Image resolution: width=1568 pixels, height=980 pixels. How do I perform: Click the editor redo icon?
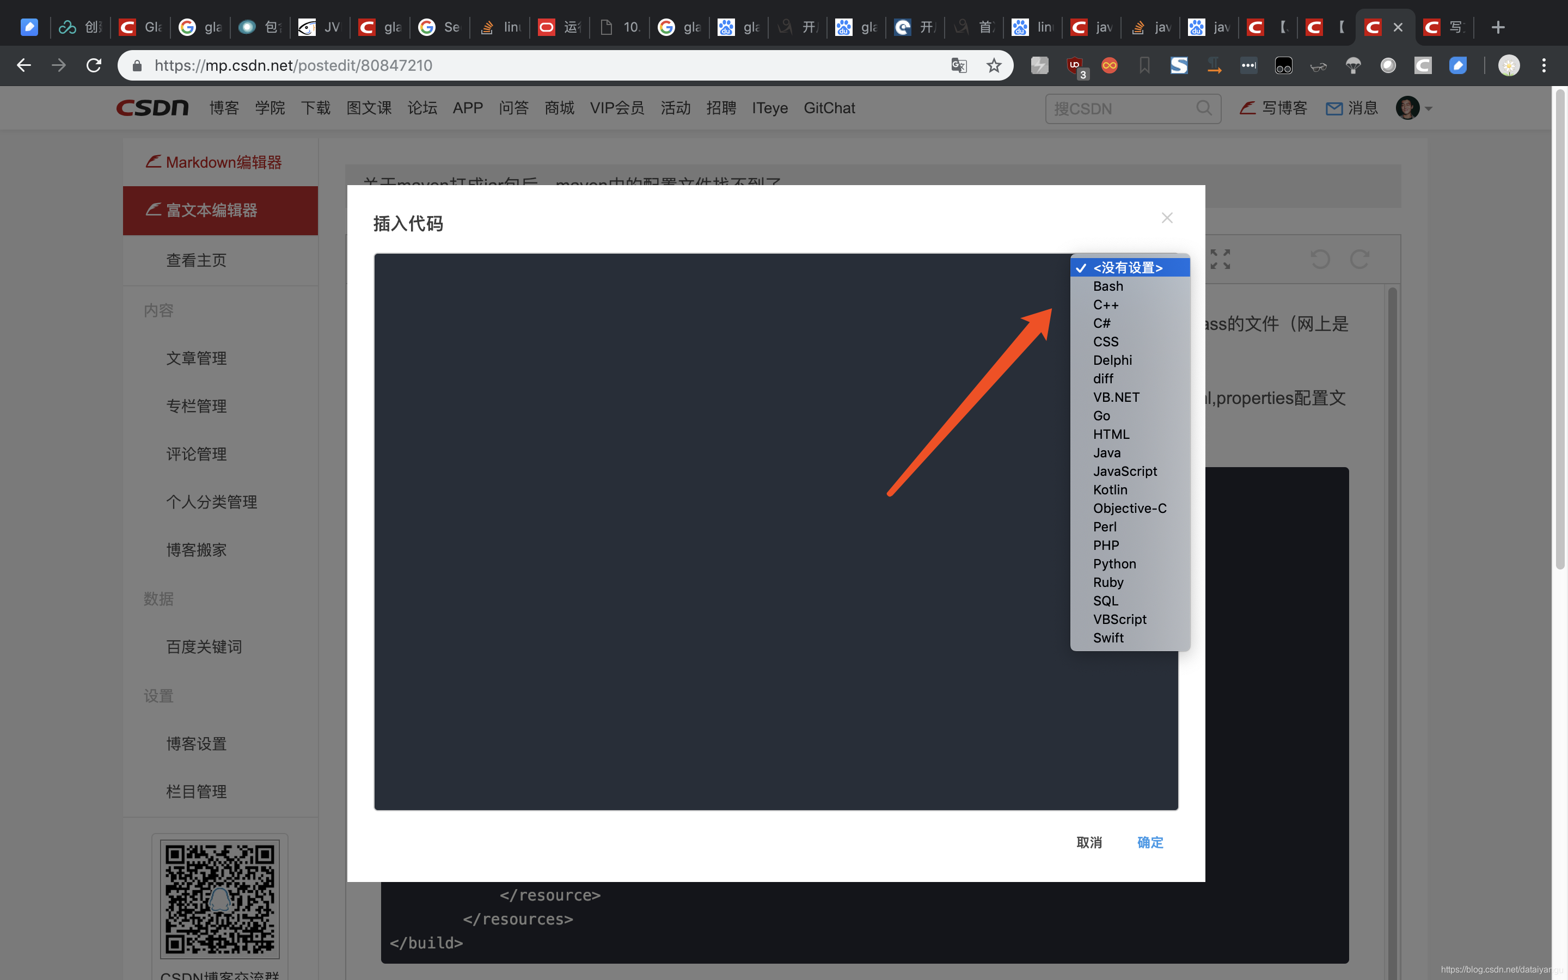coord(1359,259)
